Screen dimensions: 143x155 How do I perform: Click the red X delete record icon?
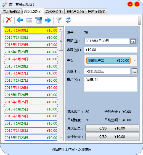pyautogui.click(x=9, y=20)
